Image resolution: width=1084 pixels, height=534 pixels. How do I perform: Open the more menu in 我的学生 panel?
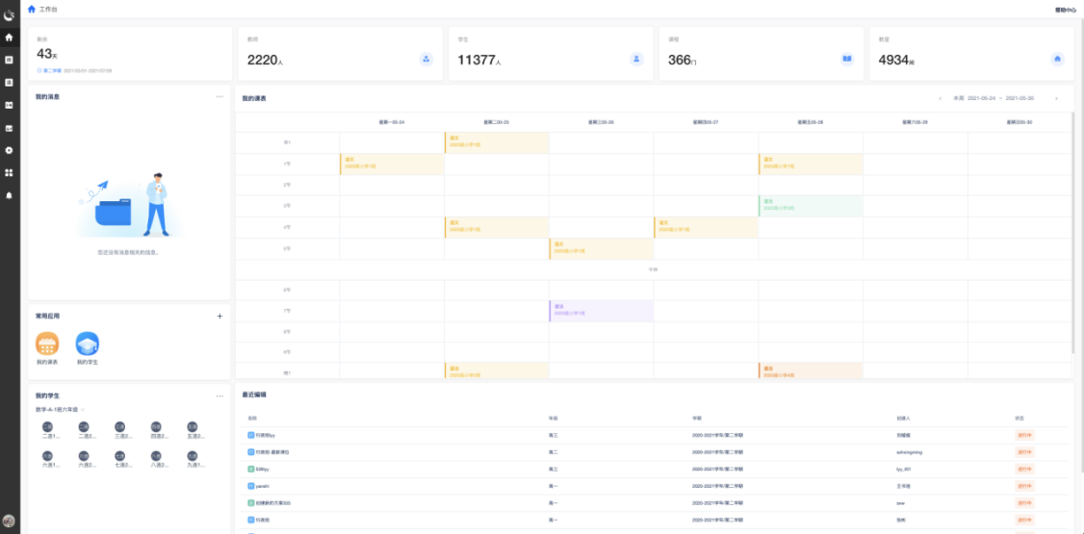pyautogui.click(x=219, y=395)
